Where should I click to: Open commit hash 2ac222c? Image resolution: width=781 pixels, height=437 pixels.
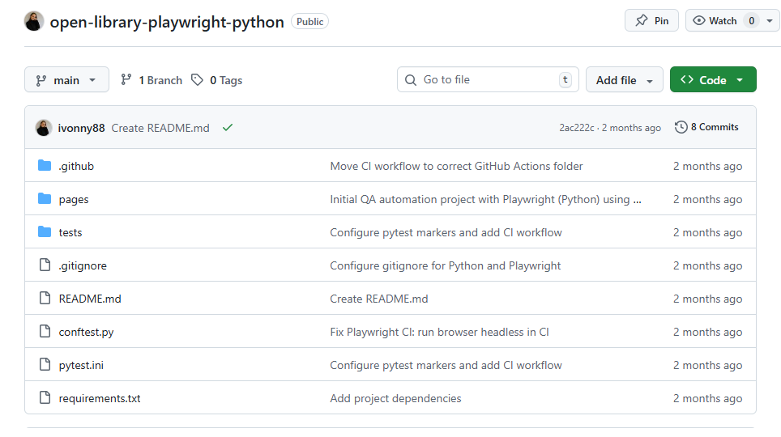tap(576, 128)
